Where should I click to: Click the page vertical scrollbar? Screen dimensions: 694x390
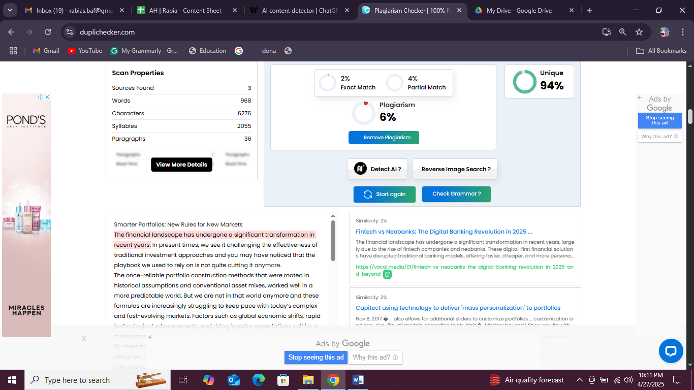coord(690,116)
